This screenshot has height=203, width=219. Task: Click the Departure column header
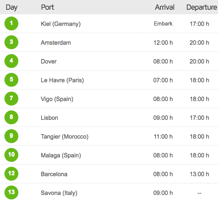pyautogui.click(x=202, y=8)
